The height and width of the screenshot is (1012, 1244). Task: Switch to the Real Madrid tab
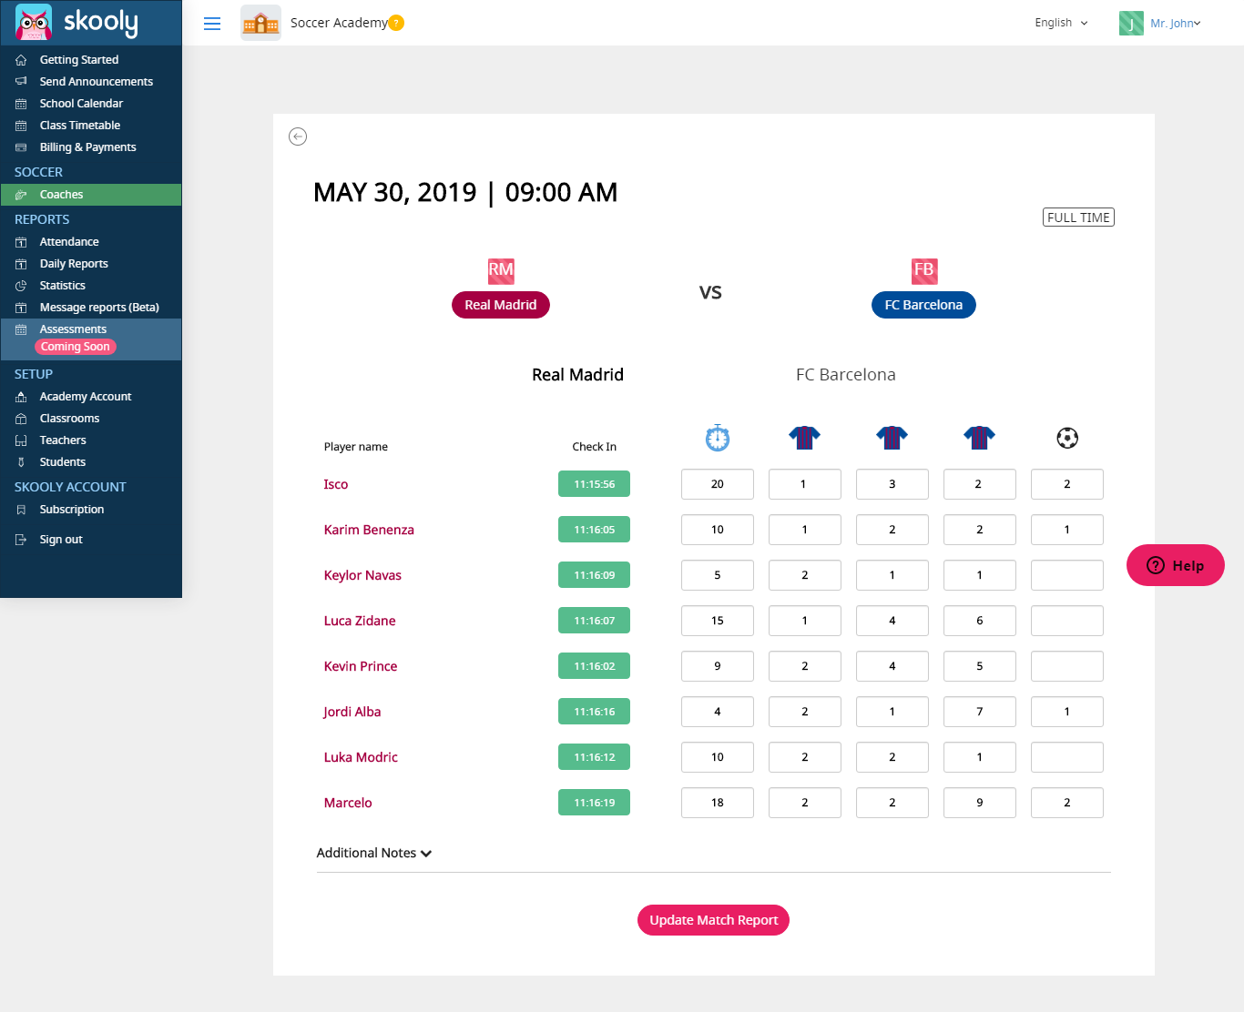(x=577, y=375)
